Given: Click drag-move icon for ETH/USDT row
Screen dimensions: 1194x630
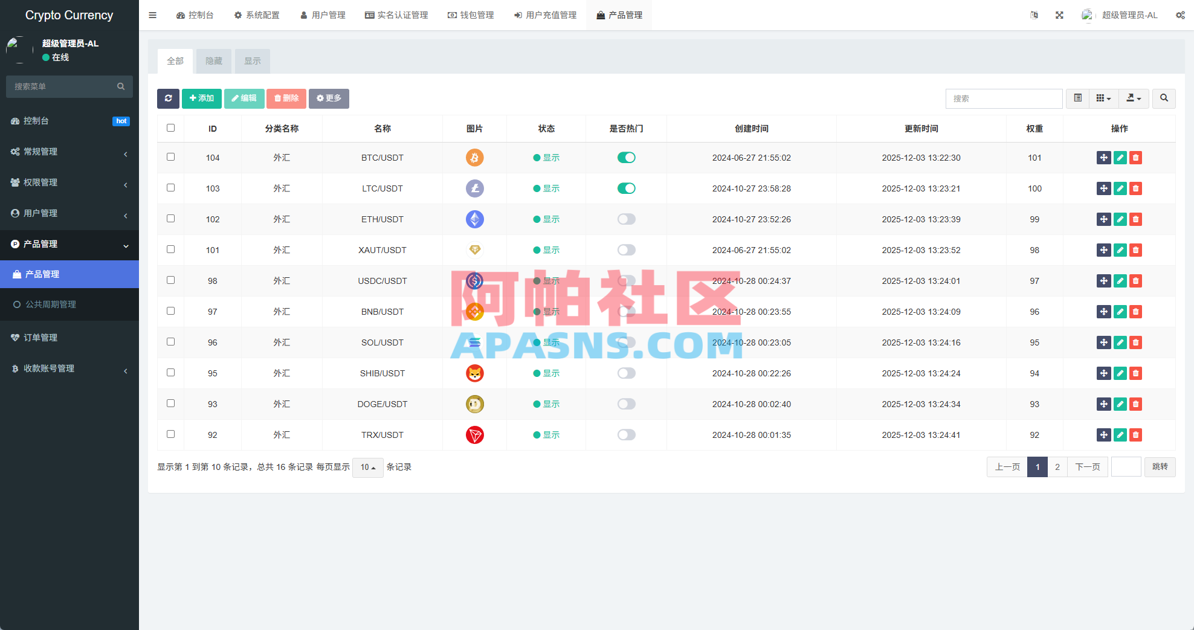Looking at the screenshot, I should click(x=1103, y=219).
